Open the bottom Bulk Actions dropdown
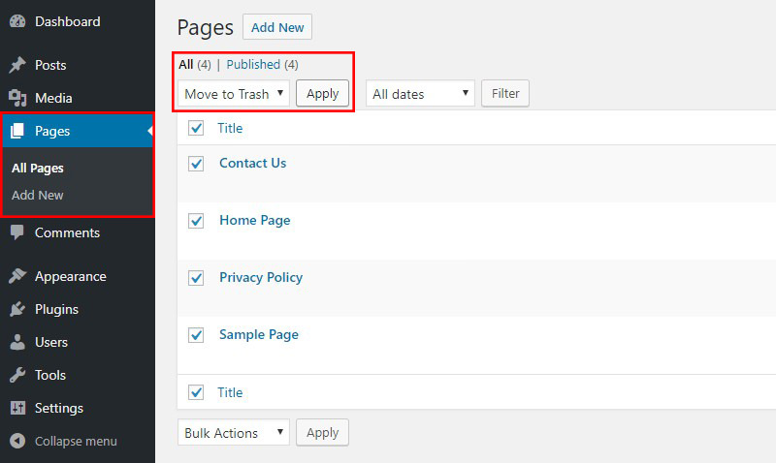Image resolution: width=776 pixels, height=463 pixels. point(234,432)
